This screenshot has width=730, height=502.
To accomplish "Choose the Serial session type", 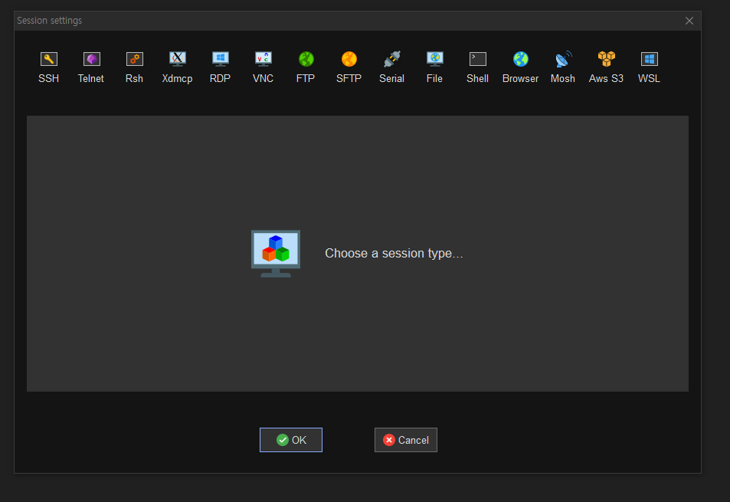I will pos(391,67).
